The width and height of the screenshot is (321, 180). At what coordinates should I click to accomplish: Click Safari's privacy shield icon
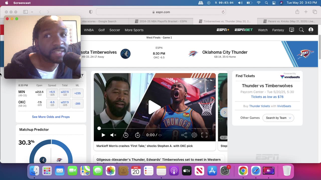point(91,12)
